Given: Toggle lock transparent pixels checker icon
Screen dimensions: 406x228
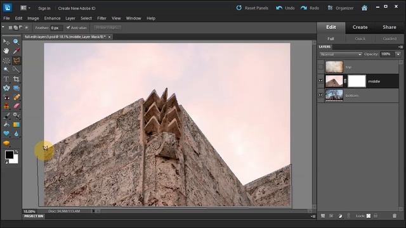Looking at the screenshot, I should [369, 216].
